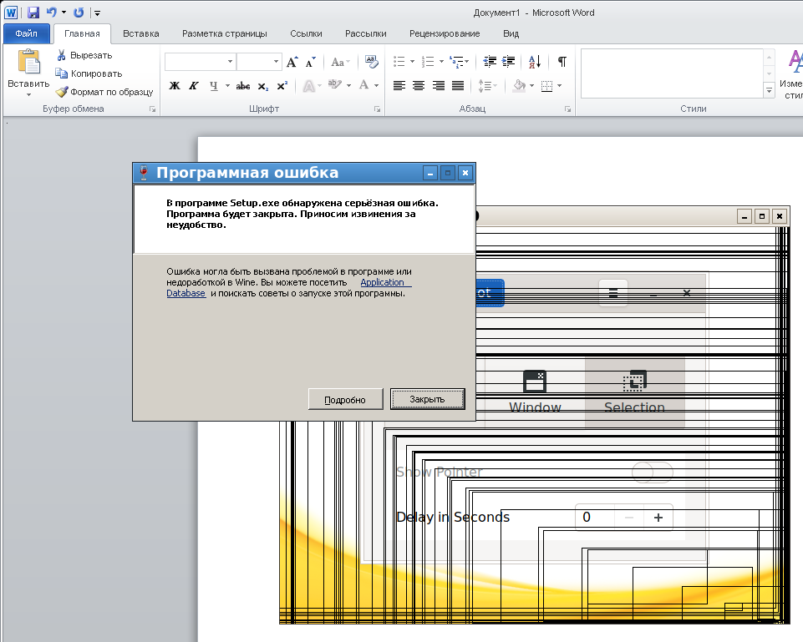Screen dimensions: 803x642
Task: Toggle italic К formatting
Action: click(194, 86)
